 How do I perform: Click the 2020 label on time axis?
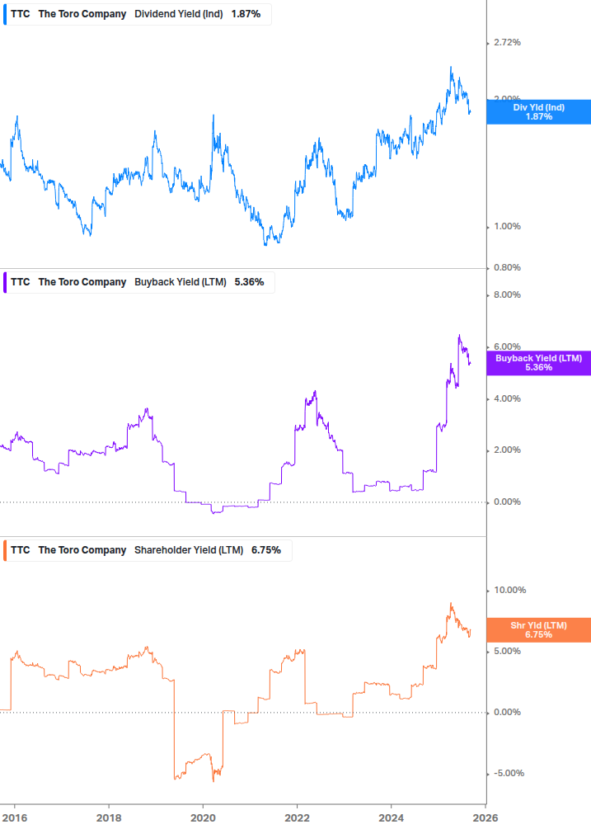pyautogui.click(x=203, y=818)
